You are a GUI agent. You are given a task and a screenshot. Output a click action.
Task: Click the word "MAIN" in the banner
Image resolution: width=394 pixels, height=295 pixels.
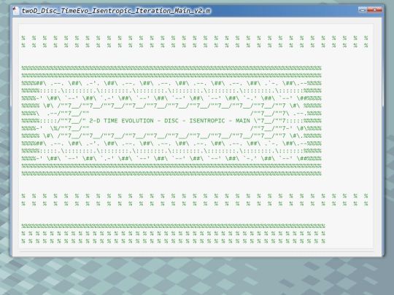click(x=243, y=121)
